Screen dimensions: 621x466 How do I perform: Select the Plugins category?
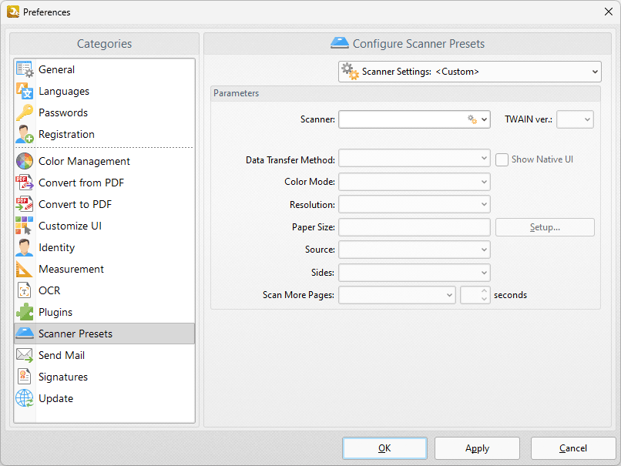pos(105,312)
